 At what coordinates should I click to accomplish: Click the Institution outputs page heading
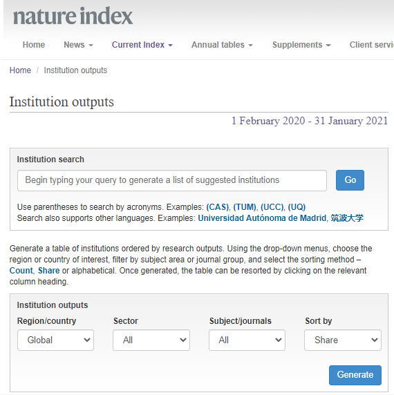(x=62, y=102)
